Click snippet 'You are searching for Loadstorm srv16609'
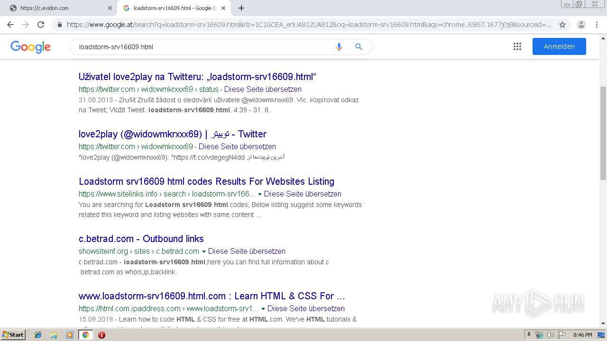607x341 pixels. click(x=220, y=210)
